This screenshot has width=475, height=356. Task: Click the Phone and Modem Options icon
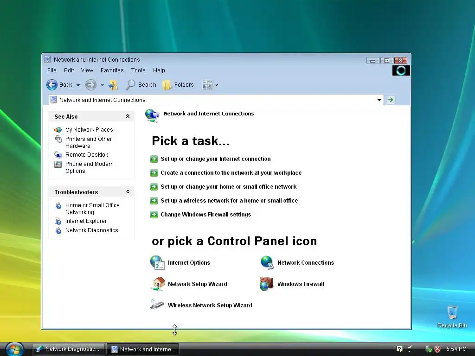point(58,165)
